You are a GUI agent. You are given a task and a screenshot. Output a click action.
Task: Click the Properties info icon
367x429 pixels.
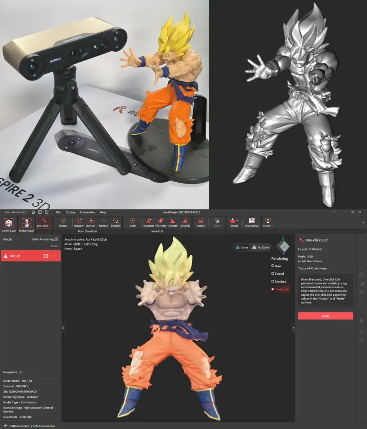20,372
